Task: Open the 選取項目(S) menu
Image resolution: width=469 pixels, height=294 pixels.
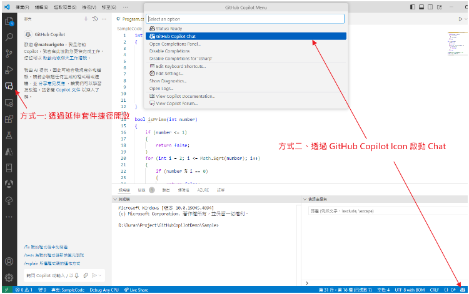Action: pyautogui.click(x=65, y=7)
